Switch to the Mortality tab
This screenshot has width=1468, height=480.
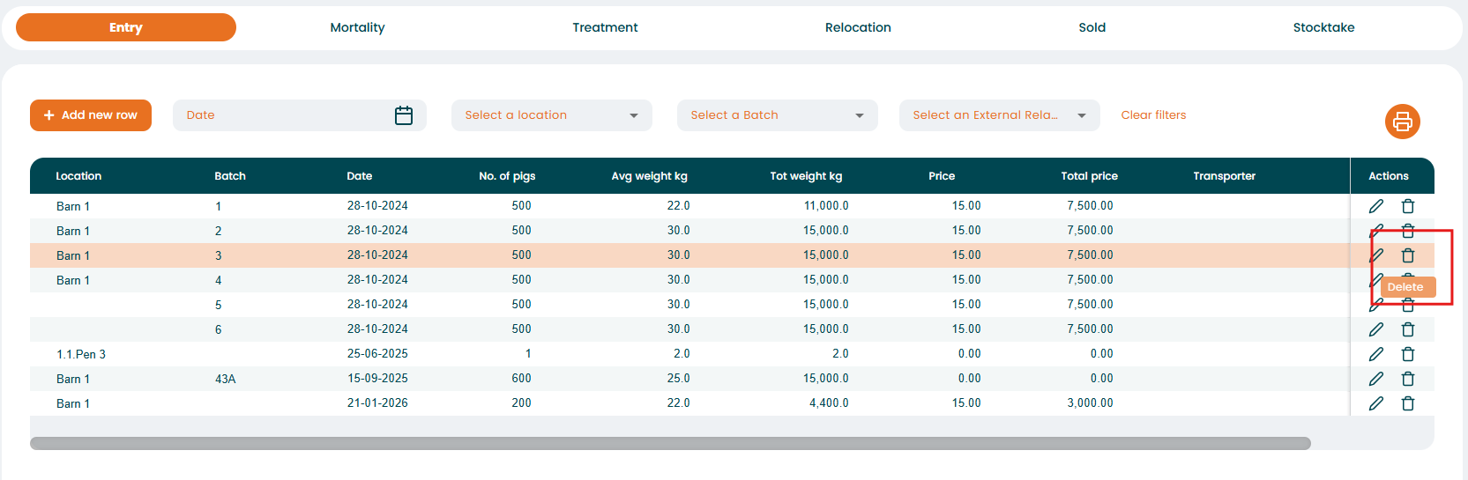(357, 27)
